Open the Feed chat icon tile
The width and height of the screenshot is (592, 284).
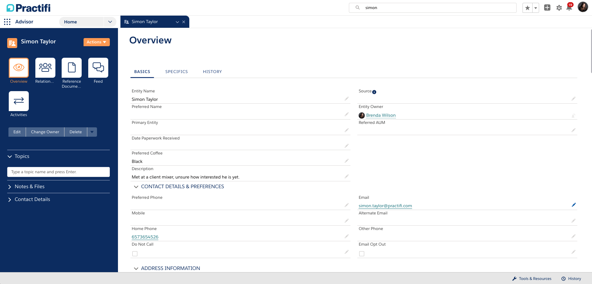(98, 68)
